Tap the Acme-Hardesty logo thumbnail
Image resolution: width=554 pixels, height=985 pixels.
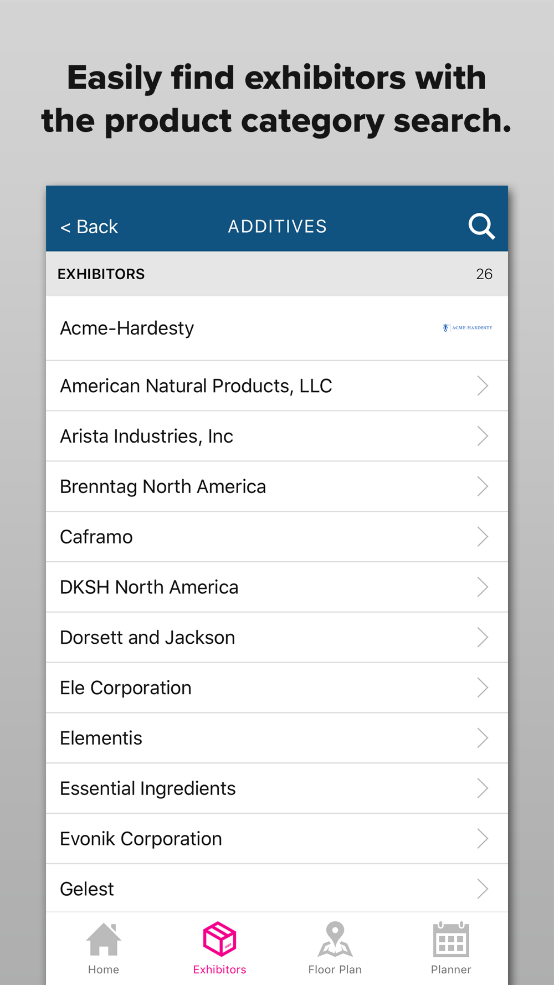[468, 327]
